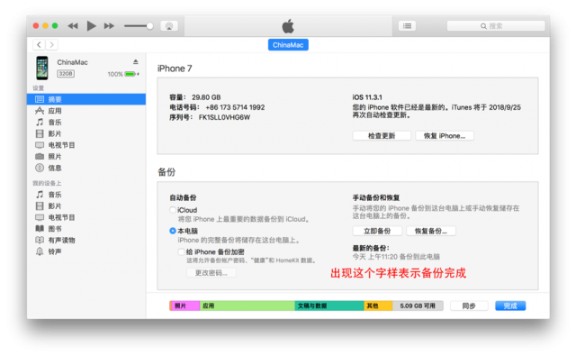The width and height of the screenshot is (576, 356).
Task: Skip forward to the next track
Action: coord(109,26)
